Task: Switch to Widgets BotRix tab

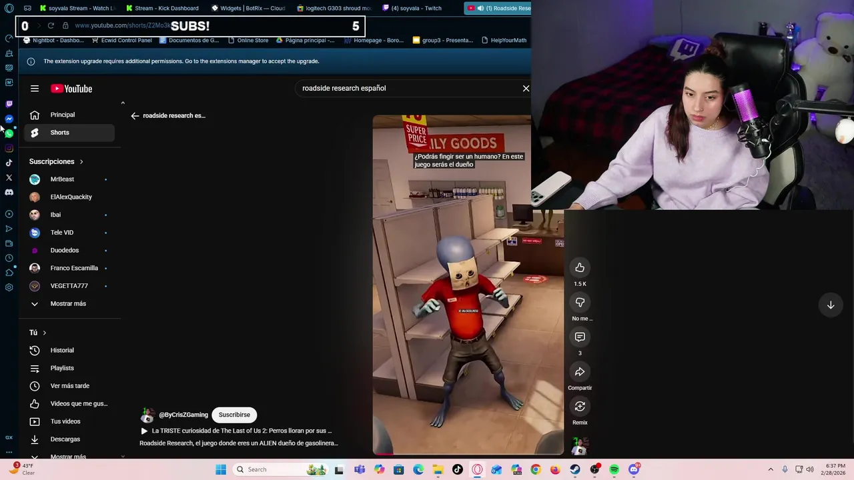Action: coord(248,8)
